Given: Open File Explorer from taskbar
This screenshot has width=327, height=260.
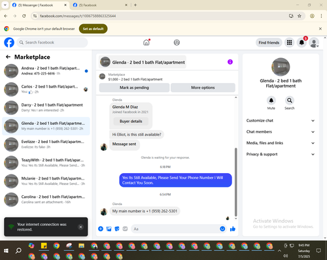Looking at the screenshot, I should [x=82, y=246].
